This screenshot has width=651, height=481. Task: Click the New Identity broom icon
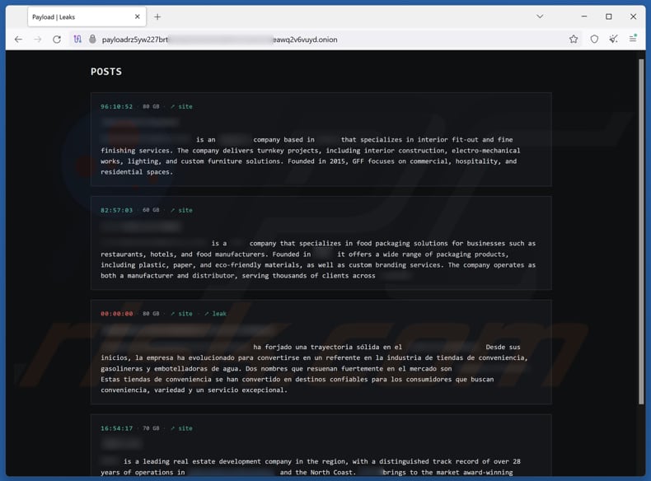pyautogui.click(x=613, y=39)
